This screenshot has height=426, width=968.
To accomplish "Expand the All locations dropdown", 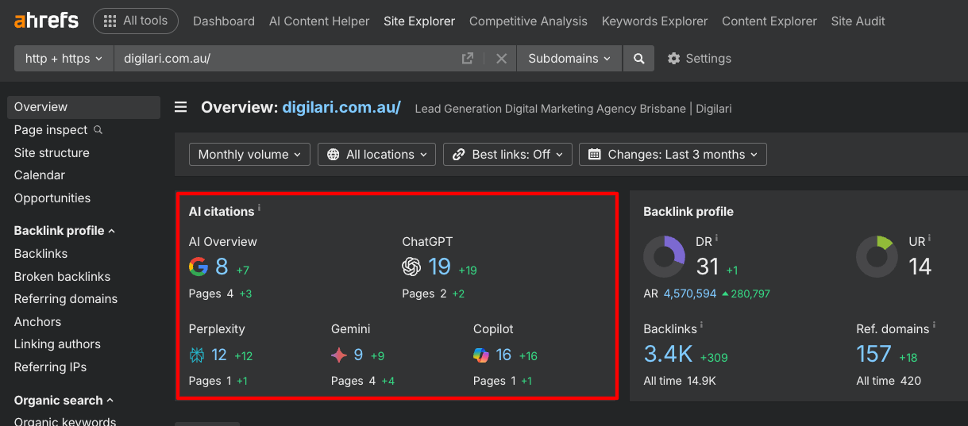I will click(376, 154).
